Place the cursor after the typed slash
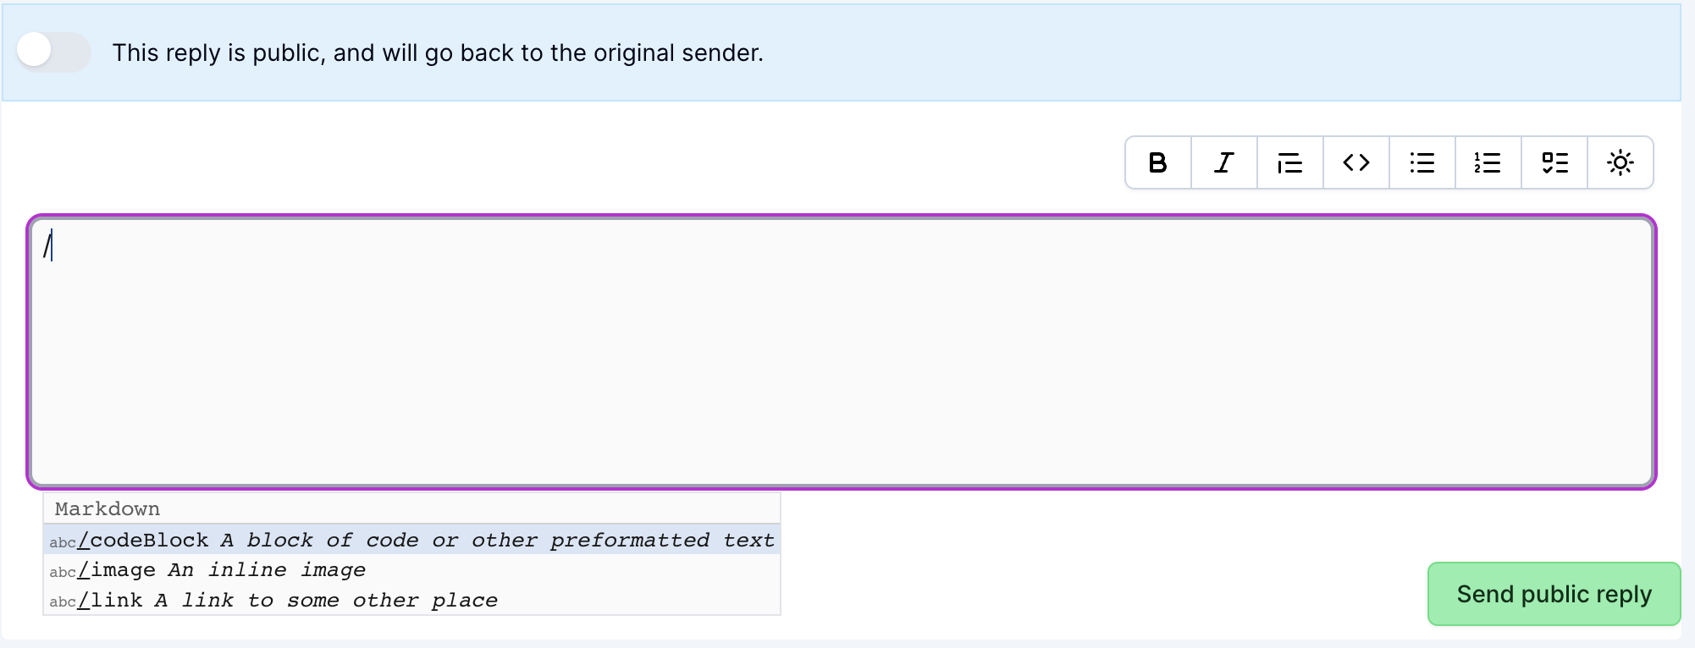The height and width of the screenshot is (648, 1695). coord(52,245)
